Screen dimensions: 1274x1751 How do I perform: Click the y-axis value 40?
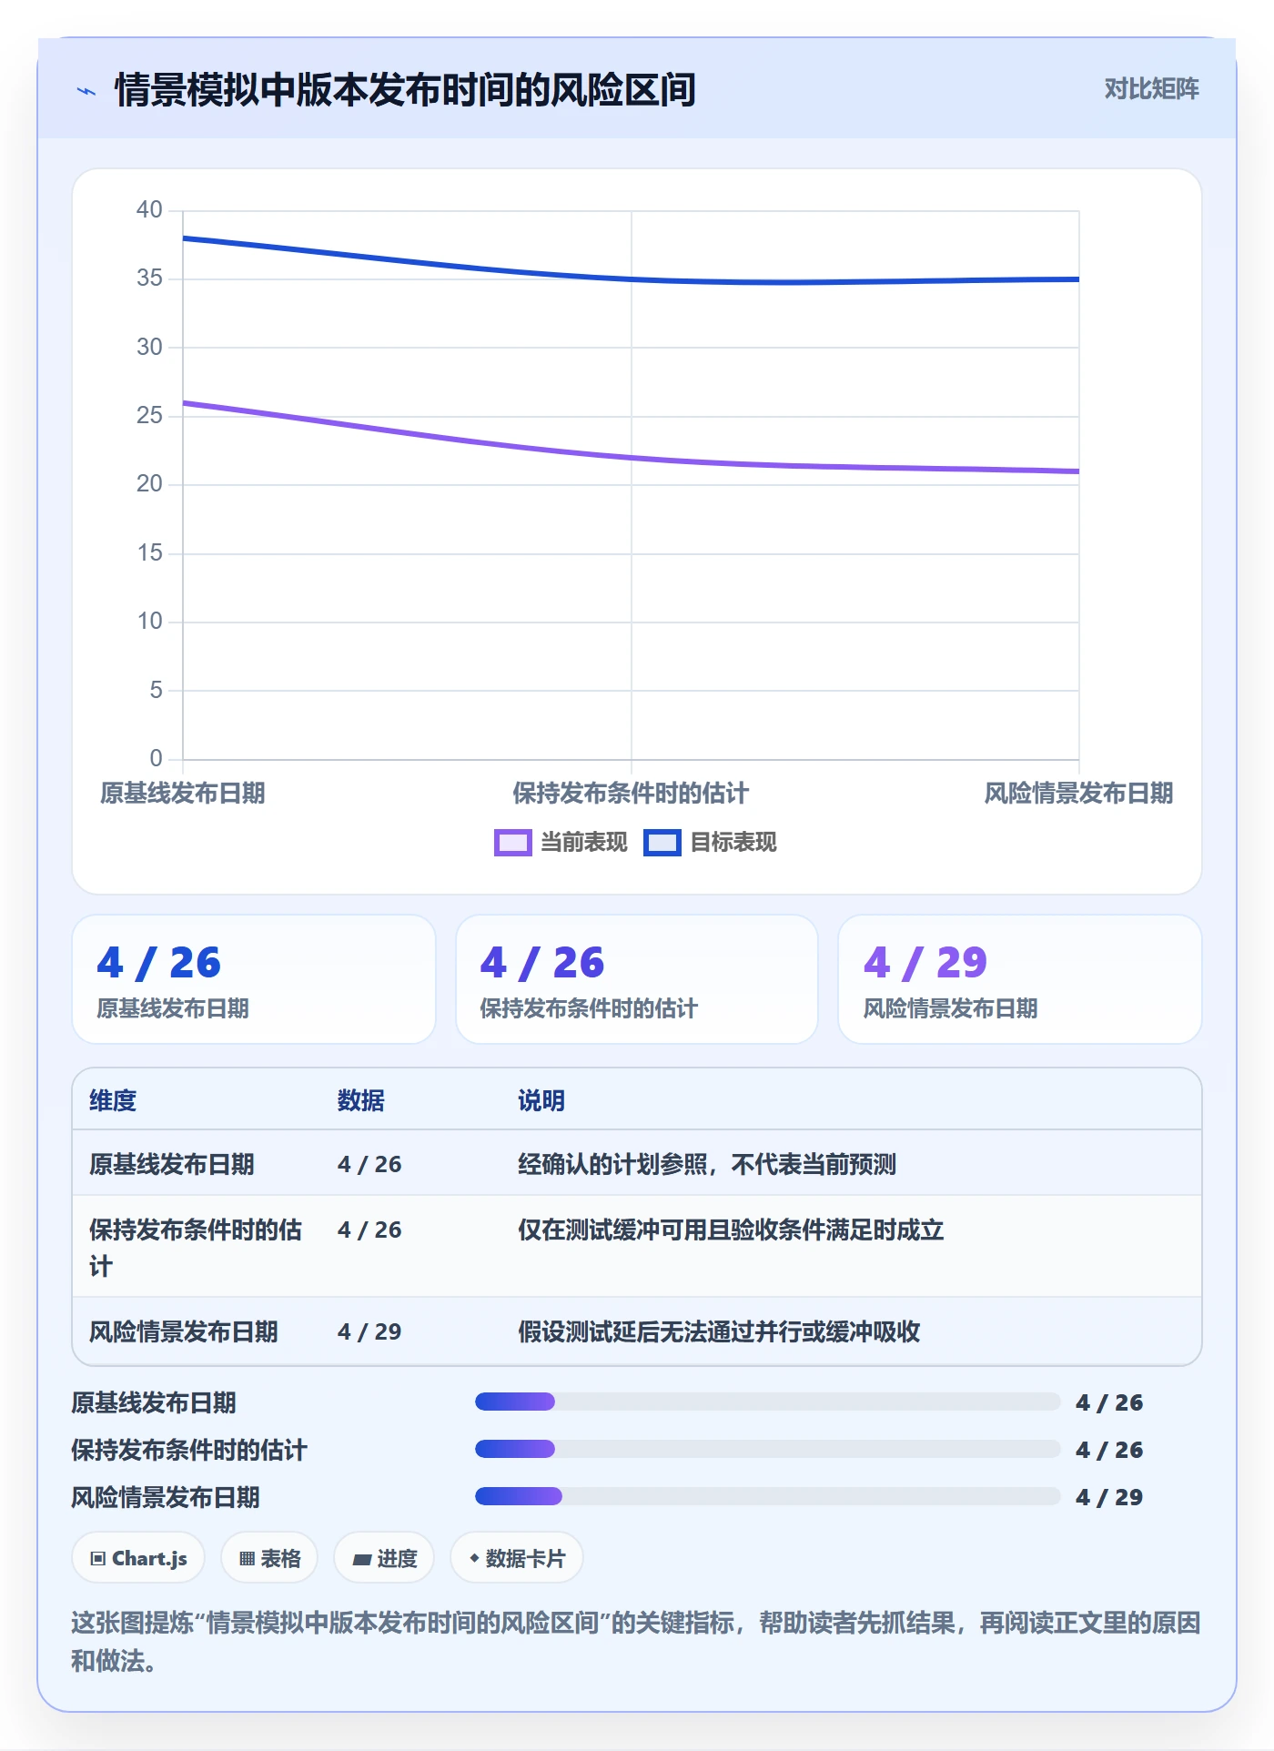(149, 210)
